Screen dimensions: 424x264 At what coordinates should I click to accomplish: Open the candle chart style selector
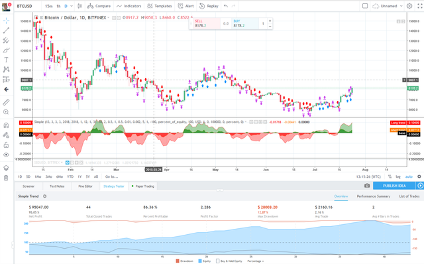(x=79, y=6)
